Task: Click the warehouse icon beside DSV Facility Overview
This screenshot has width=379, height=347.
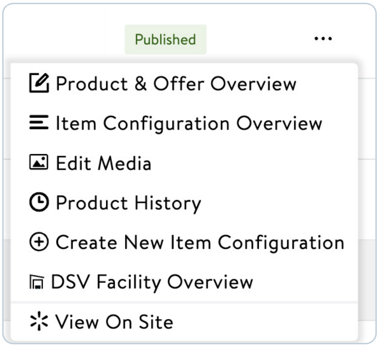Action: [x=37, y=282]
